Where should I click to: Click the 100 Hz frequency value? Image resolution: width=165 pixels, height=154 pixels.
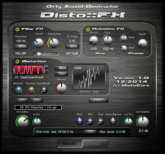21,41
